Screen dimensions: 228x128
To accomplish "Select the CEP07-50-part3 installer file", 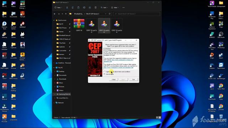I will click(116, 26).
